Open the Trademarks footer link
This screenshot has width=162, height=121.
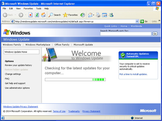tap(74, 111)
